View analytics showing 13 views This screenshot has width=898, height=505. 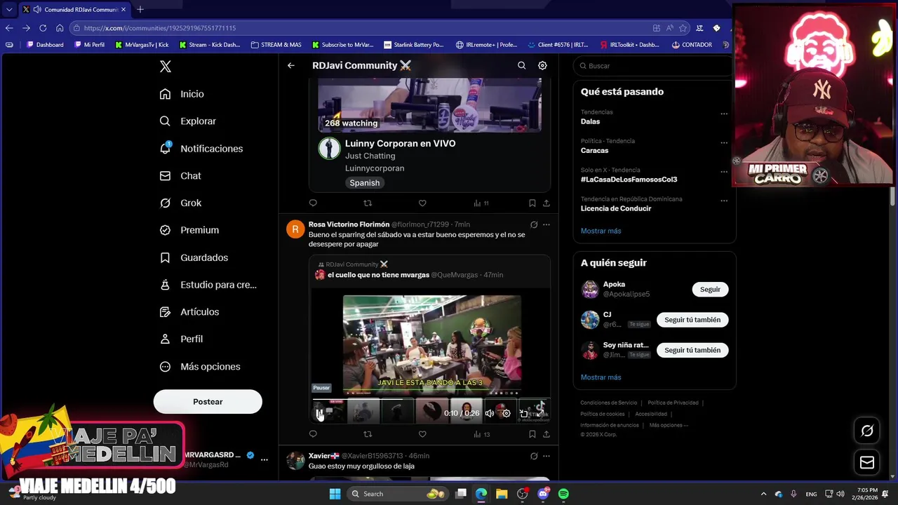coord(481,434)
